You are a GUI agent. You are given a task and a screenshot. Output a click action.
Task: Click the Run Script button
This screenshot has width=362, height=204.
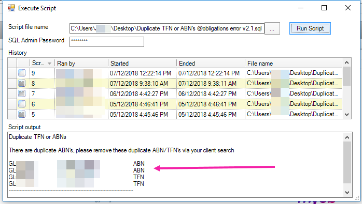pyautogui.click(x=310, y=28)
